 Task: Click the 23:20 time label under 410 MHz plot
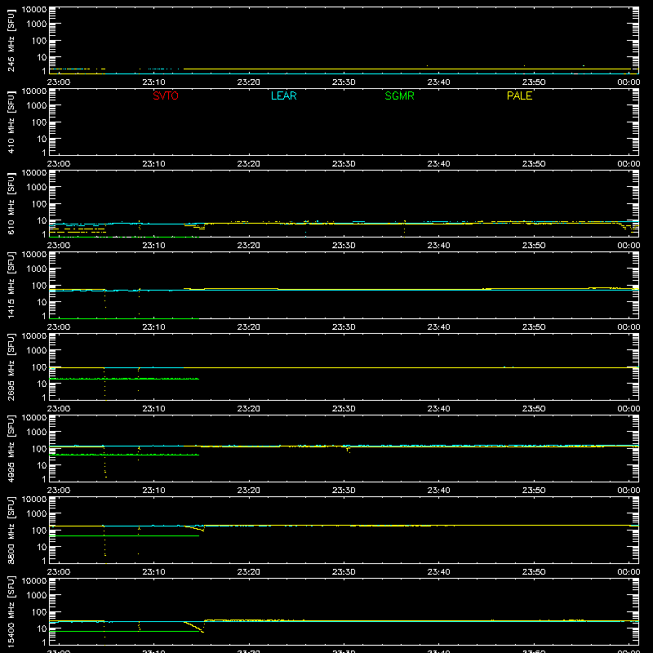(x=249, y=164)
